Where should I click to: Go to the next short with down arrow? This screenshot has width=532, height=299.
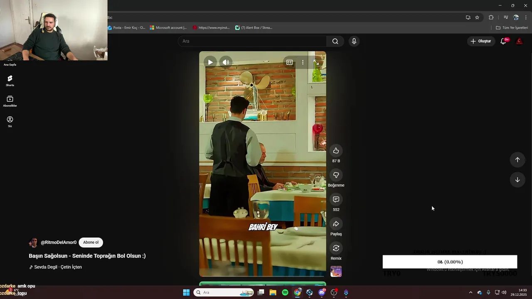(x=517, y=180)
